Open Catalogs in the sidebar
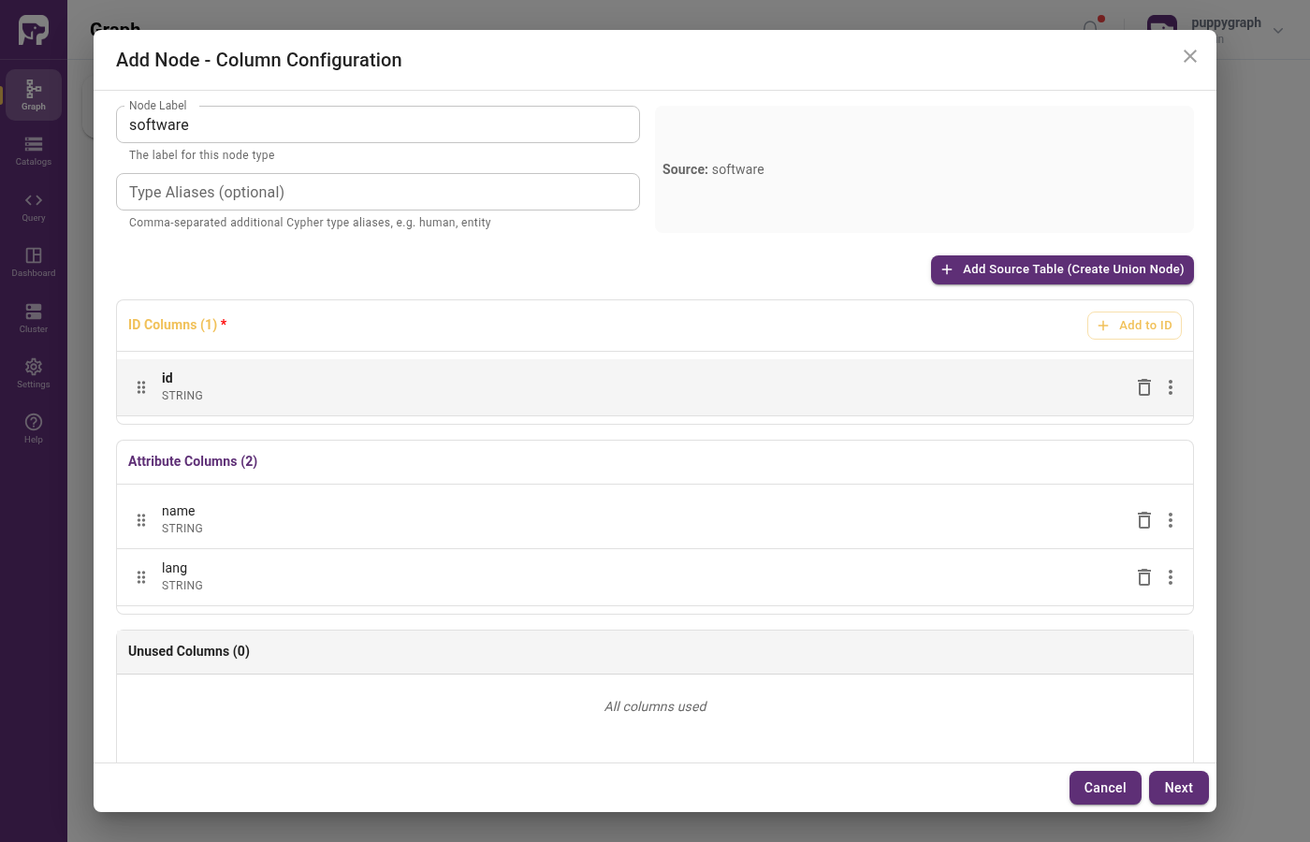Image resolution: width=1310 pixels, height=842 pixels. 34,151
